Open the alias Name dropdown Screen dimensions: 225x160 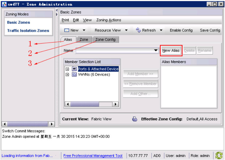(x=156, y=51)
